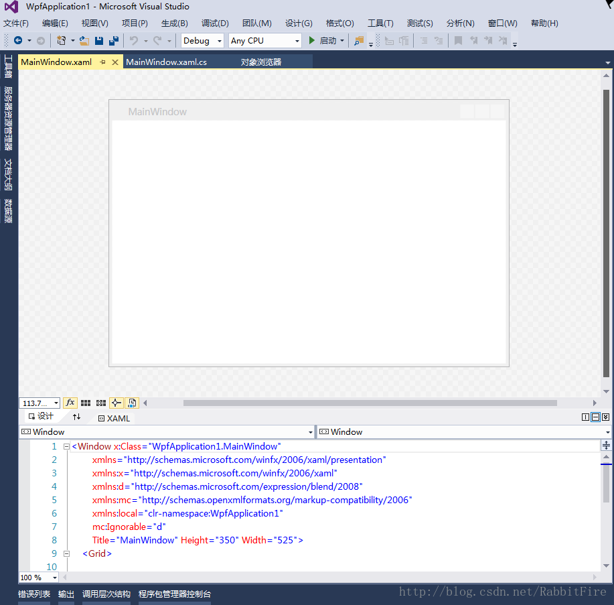The image size is (614, 605).
Task: Click the Open File folder icon
Action: (84, 40)
